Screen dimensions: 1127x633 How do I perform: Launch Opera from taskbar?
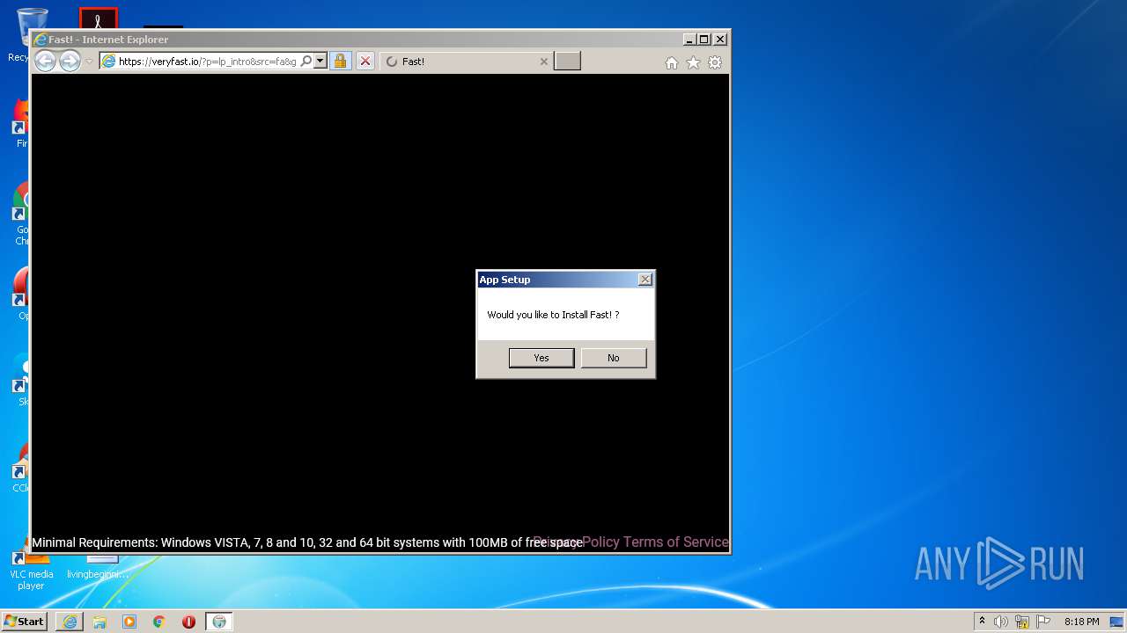188,622
